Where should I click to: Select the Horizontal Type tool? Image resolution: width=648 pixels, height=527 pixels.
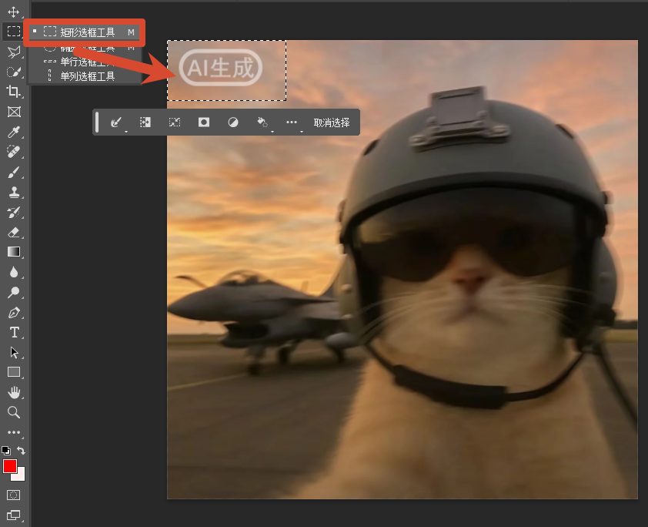14,333
